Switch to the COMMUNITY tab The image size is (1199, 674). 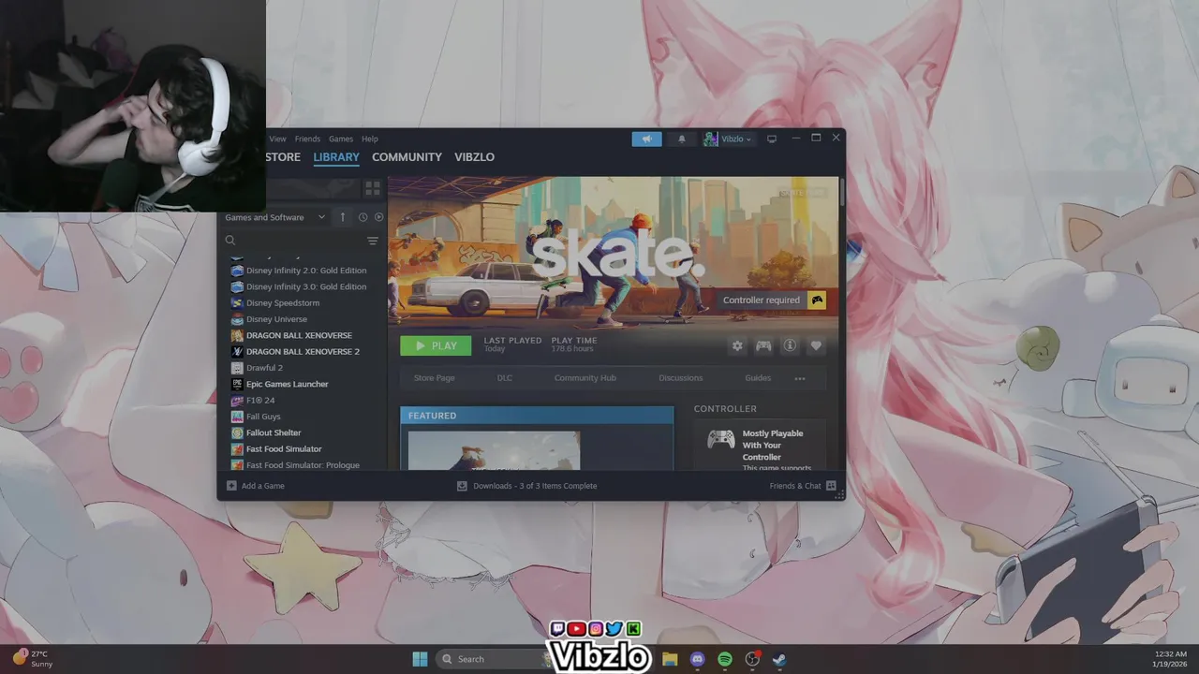(x=407, y=157)
